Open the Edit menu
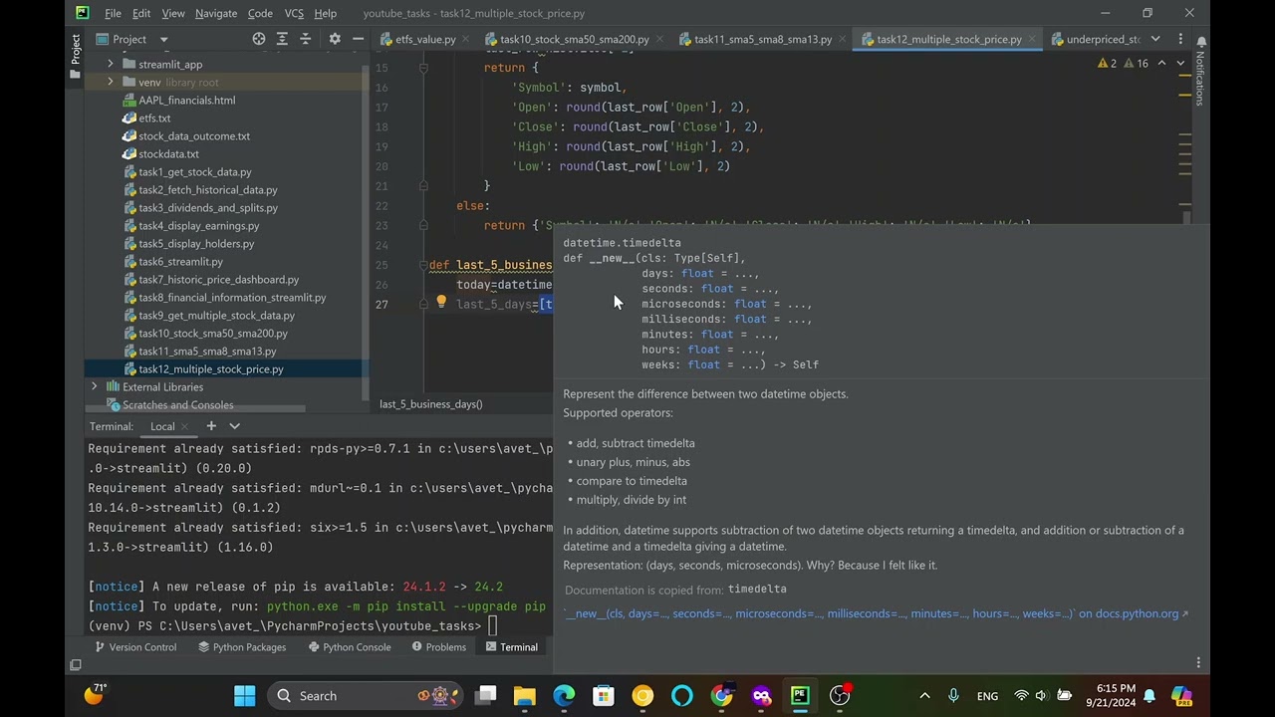1275x717 pixels. tap(141, 13)
